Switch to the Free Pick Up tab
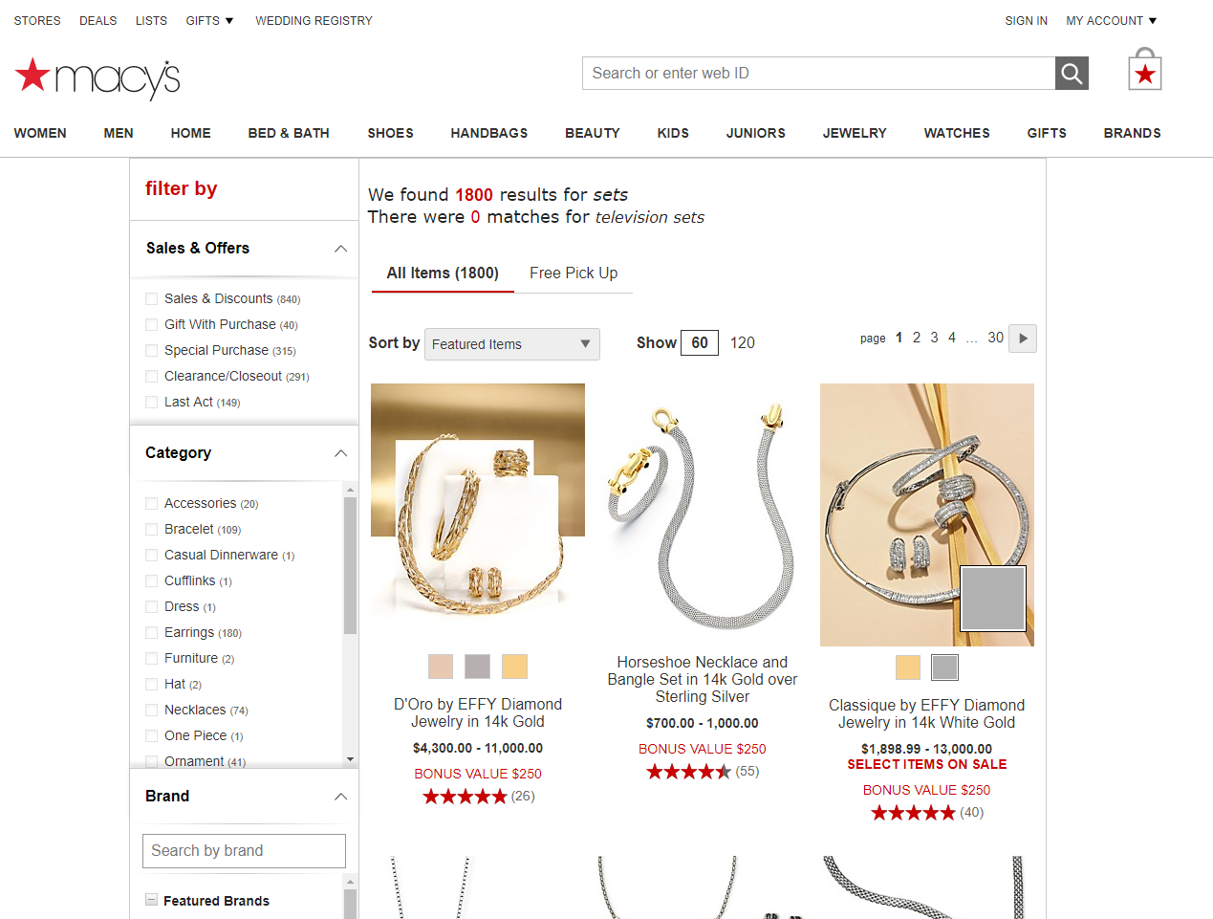1213x919 pixels. (574, 274)
